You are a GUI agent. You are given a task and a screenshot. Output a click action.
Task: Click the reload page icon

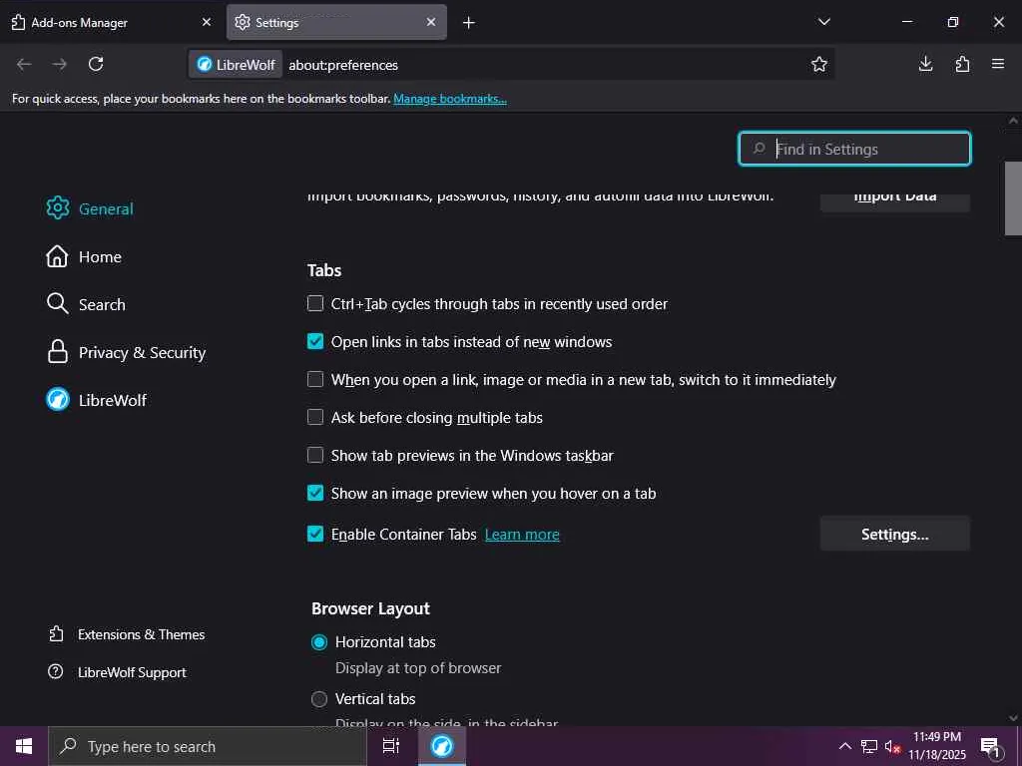tap(96, 64)
